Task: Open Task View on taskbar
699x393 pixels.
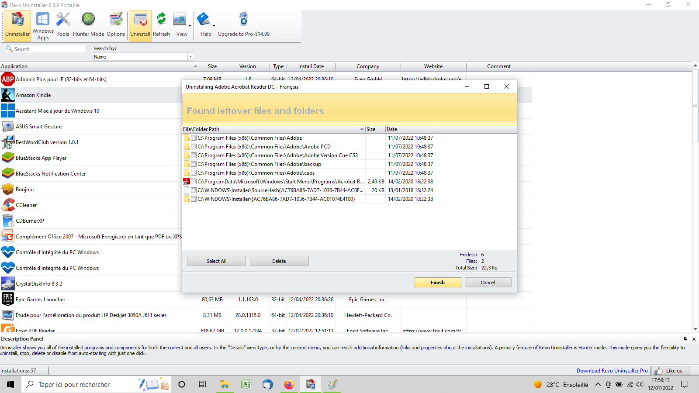Action: [203, 384]
